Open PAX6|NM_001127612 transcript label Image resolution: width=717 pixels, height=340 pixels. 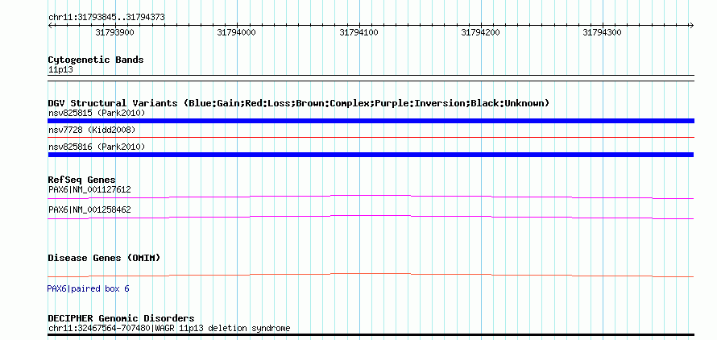pos(89,189)
